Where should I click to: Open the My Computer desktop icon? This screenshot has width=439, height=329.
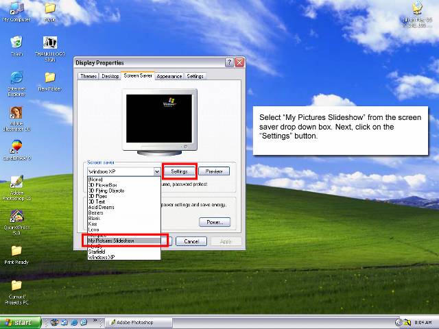click(x=16, y=11)
